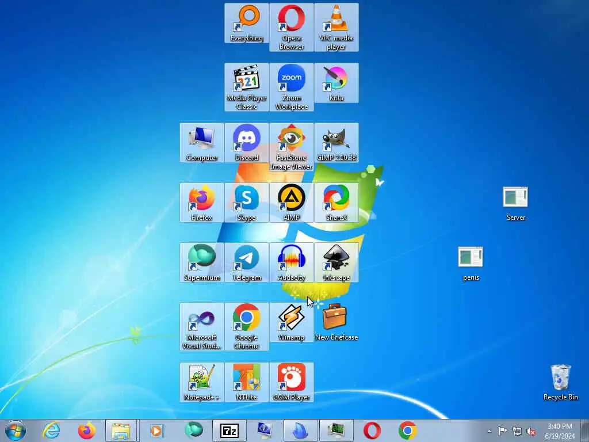Select the Google Chrome desktop shortcut
The height and width of the screenshot is (442, 589).
tap(246, 327)
